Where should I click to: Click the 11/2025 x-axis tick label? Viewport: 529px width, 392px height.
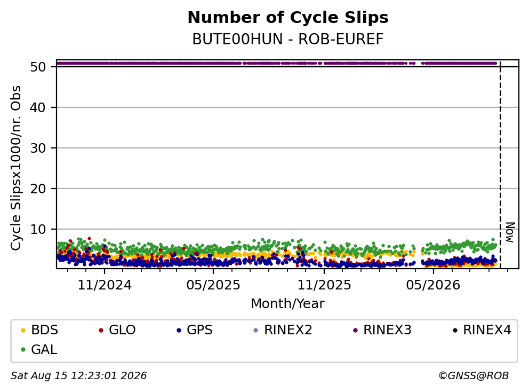click(324, 285)
